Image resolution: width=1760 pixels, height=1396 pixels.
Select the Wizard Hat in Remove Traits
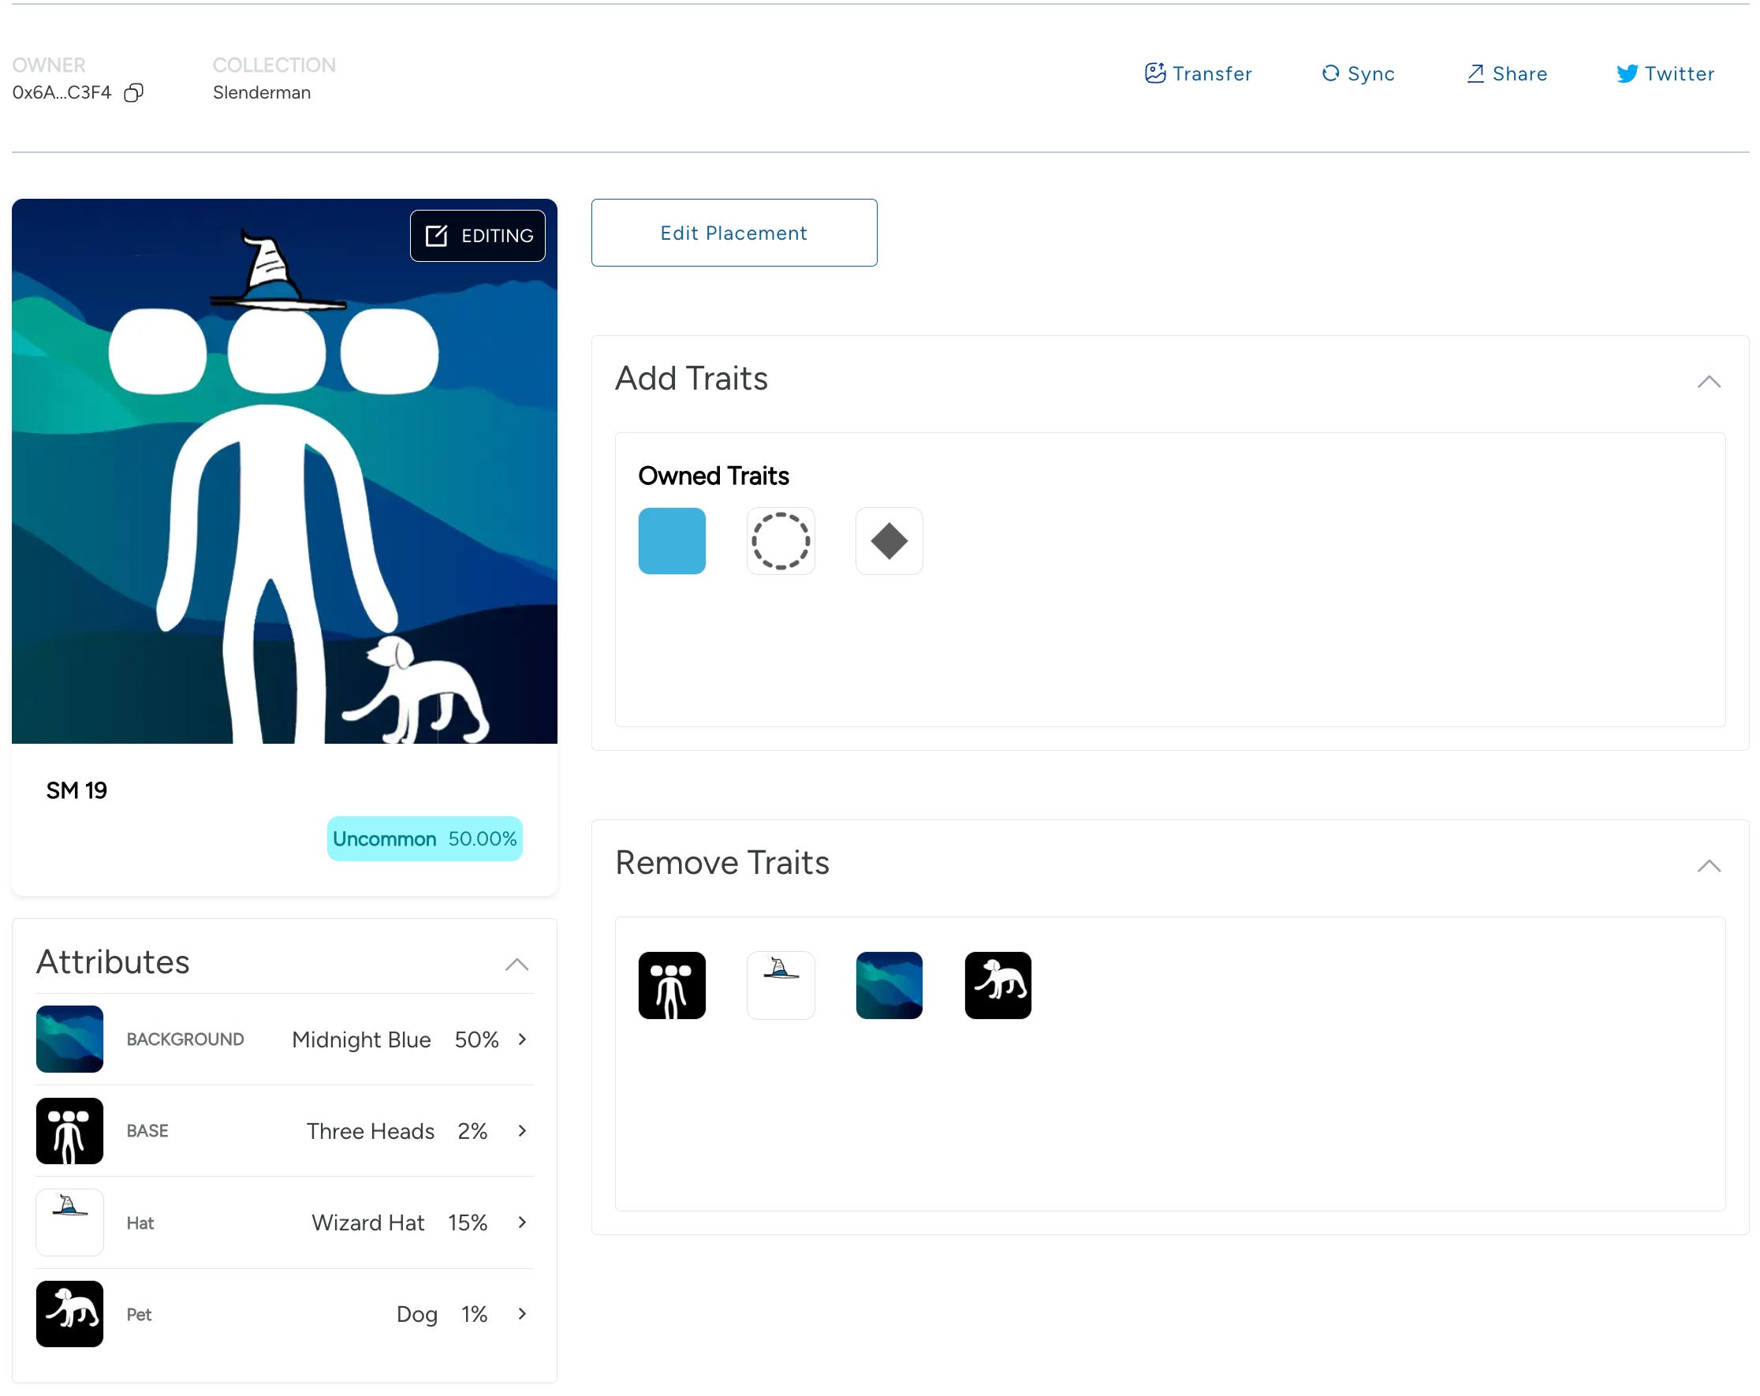coord(781,985)
